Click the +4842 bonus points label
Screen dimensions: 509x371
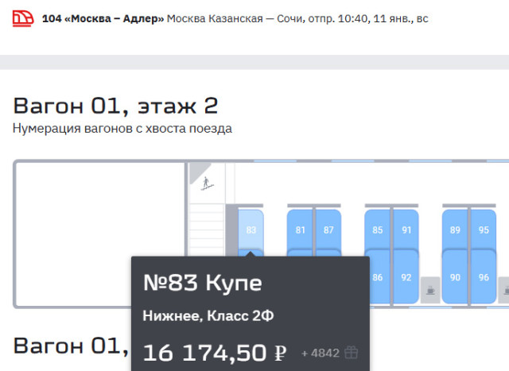pos(321,353)
